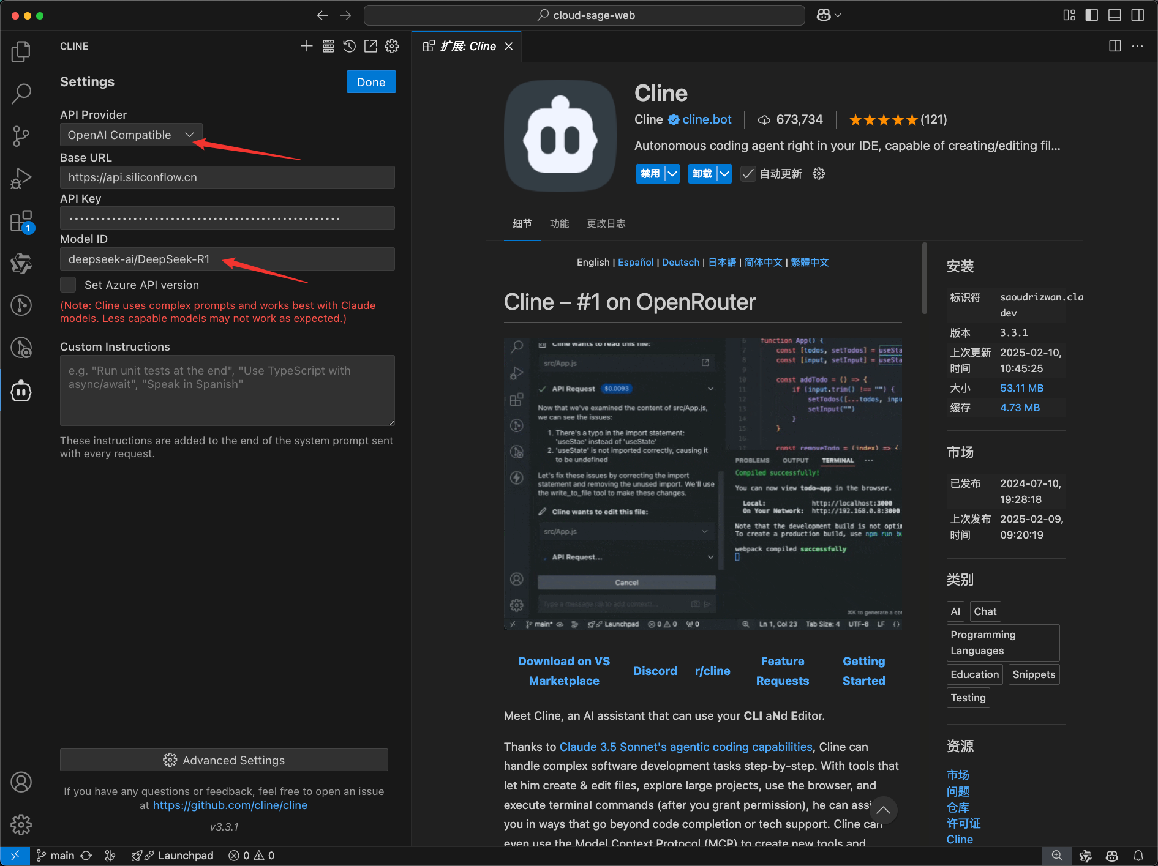
Task: Open extension settings gear beside 自动更新
Action: [819, 174]
